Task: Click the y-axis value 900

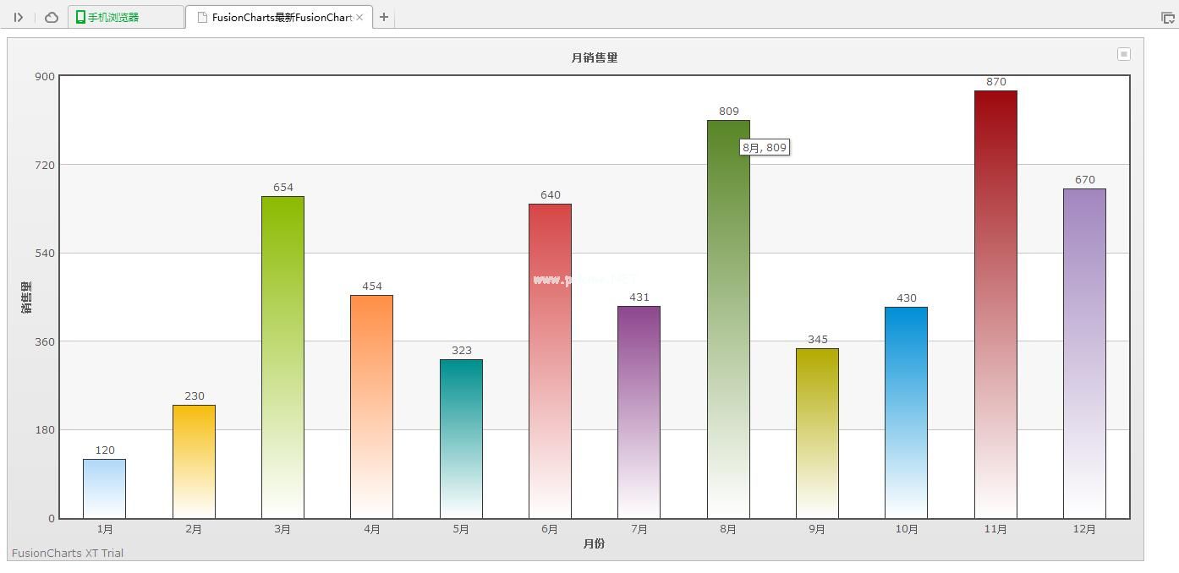Action: [45, 77]
